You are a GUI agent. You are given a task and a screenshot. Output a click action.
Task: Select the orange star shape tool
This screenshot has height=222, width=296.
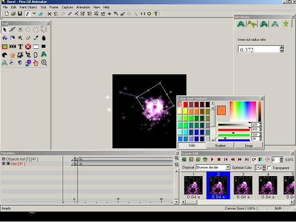[13, 55]
